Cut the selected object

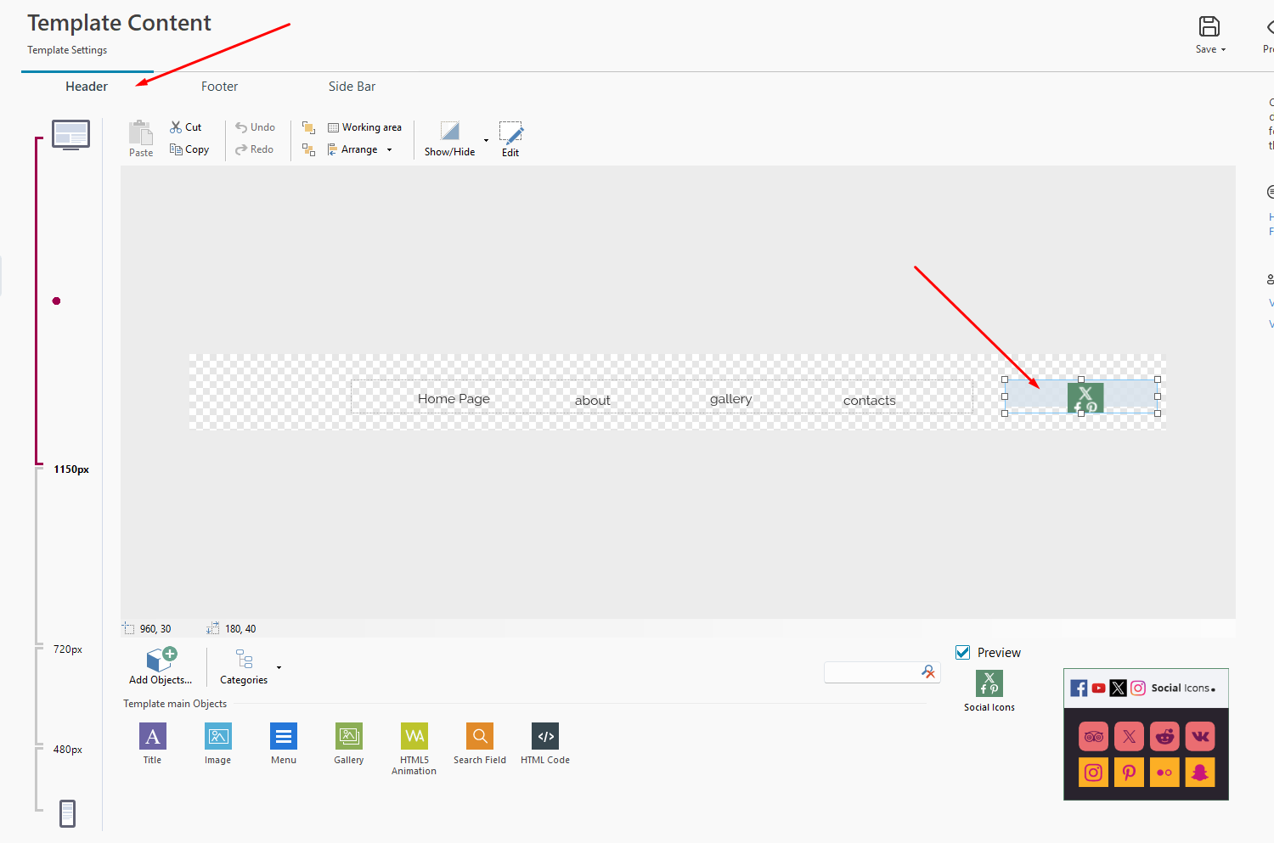tap(185, 127)
